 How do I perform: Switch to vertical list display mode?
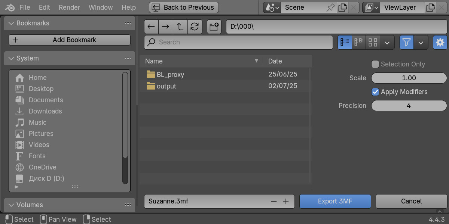click(x=345, y=42)
